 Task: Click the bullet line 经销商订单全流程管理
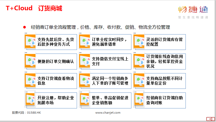(100, 27)
